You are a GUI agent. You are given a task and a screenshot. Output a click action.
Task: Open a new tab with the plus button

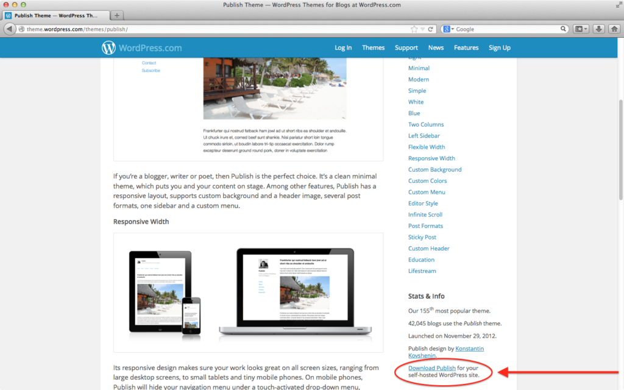[x=116, y=15]
